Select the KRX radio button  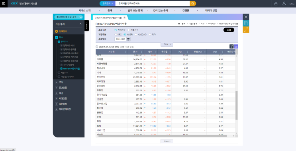[x=116, y=35]
